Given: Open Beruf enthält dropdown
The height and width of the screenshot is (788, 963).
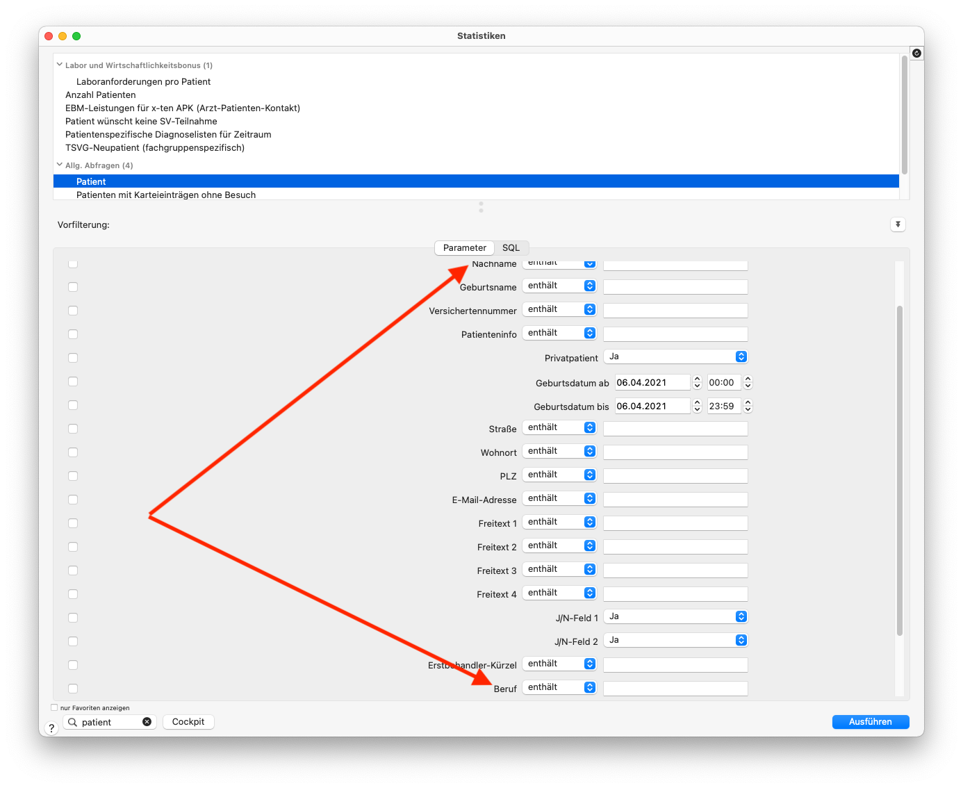Looking at the screenshot, I should (559, 687).
